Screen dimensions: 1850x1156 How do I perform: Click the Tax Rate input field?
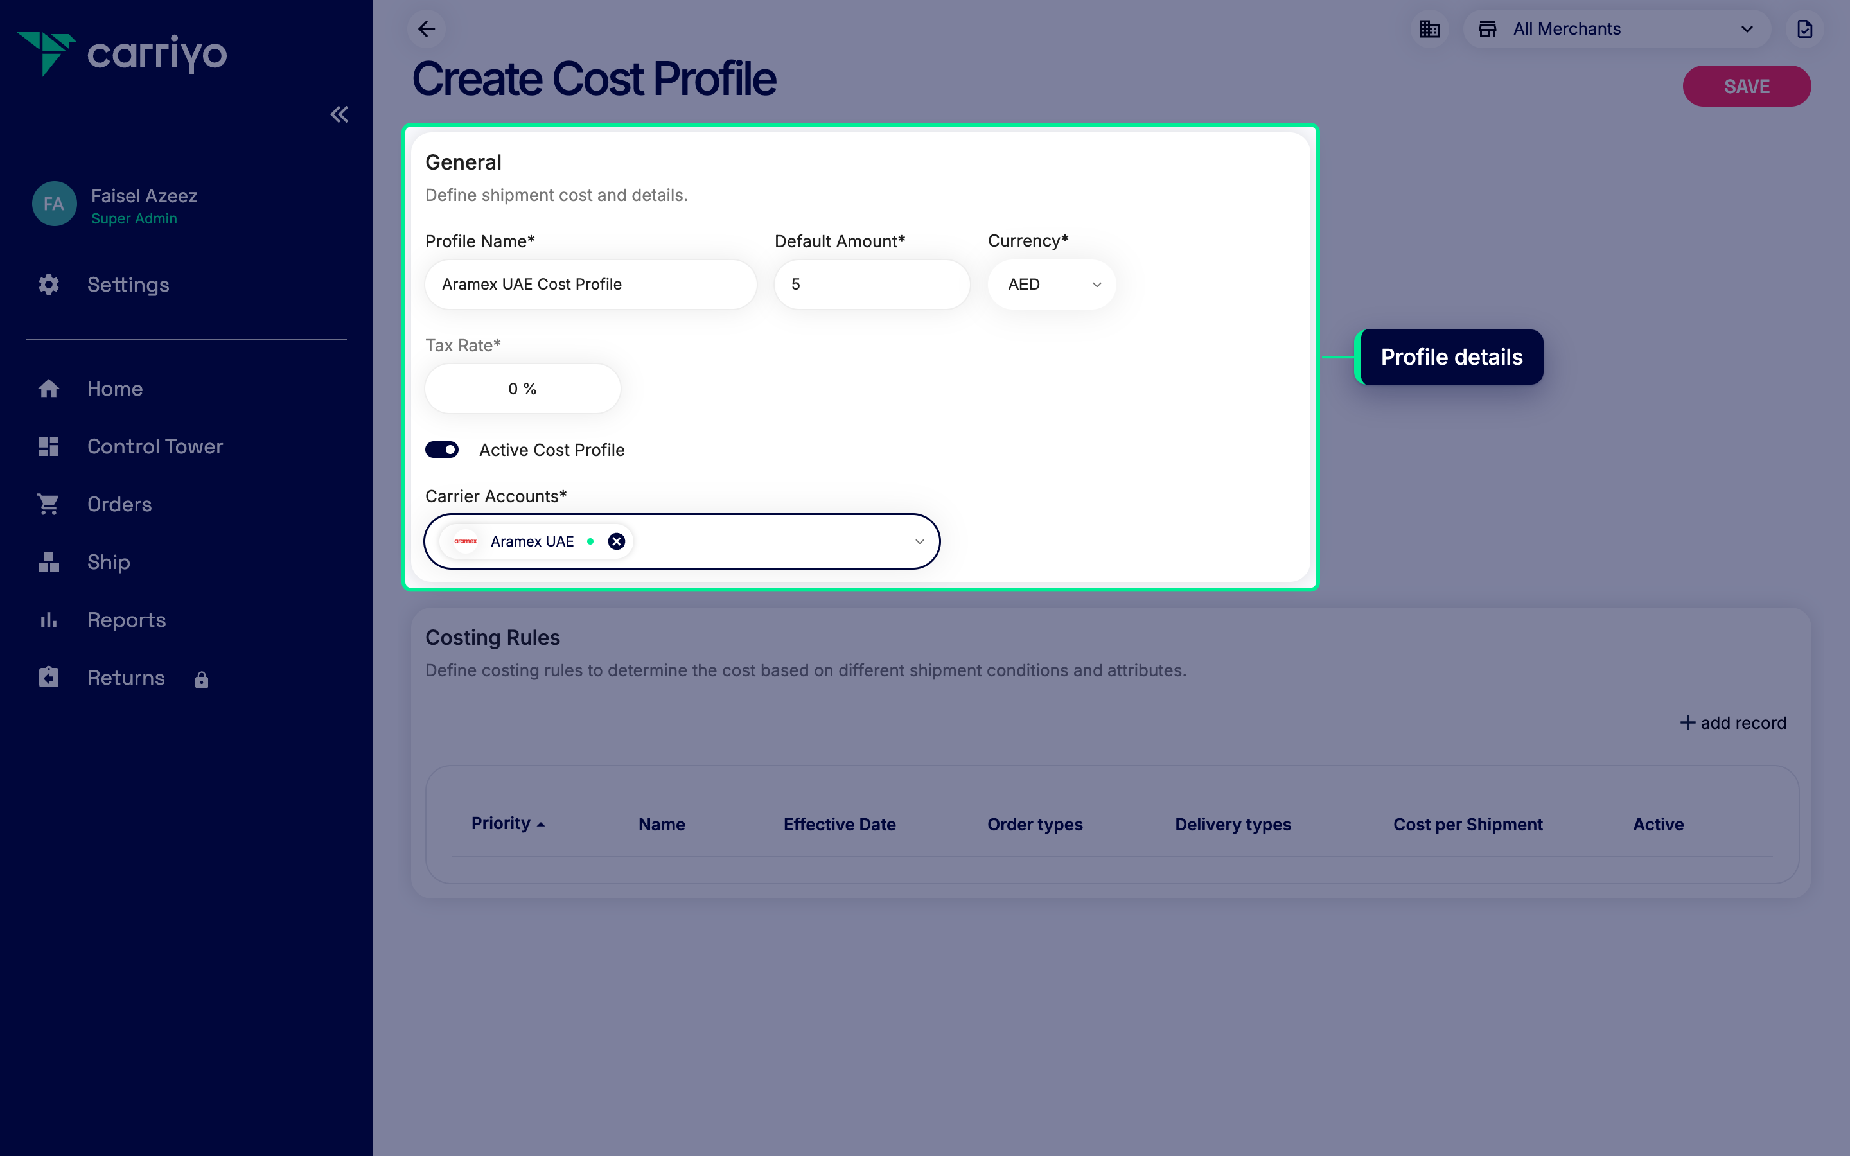[x=523, y=389]
